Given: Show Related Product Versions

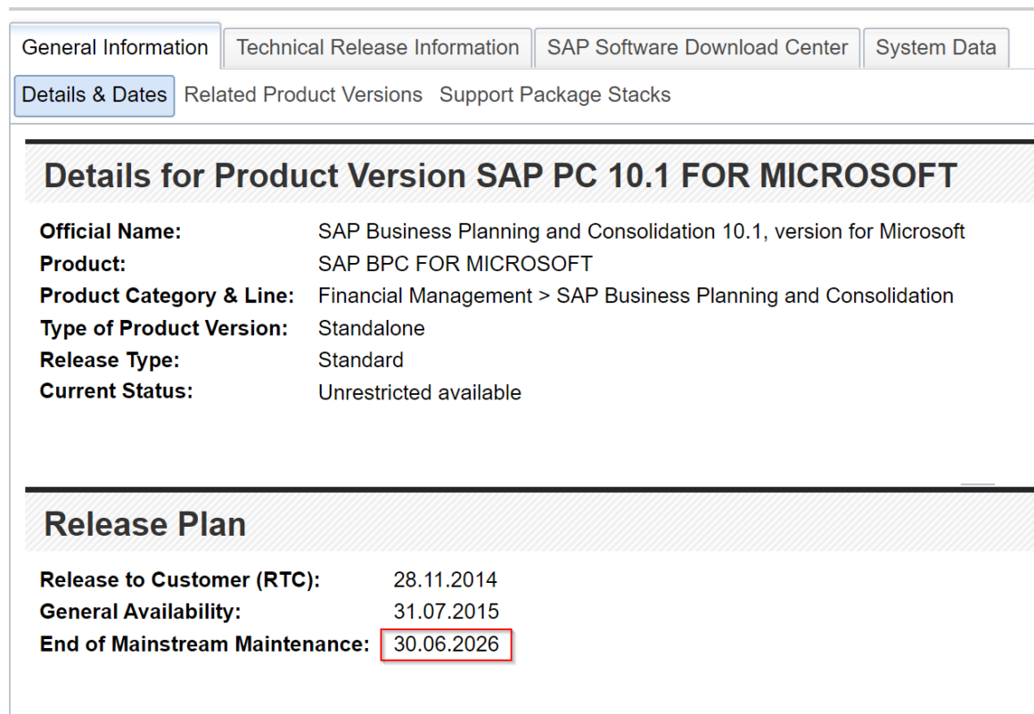Looking at the screenshot, I should click(x=303, y=95).
